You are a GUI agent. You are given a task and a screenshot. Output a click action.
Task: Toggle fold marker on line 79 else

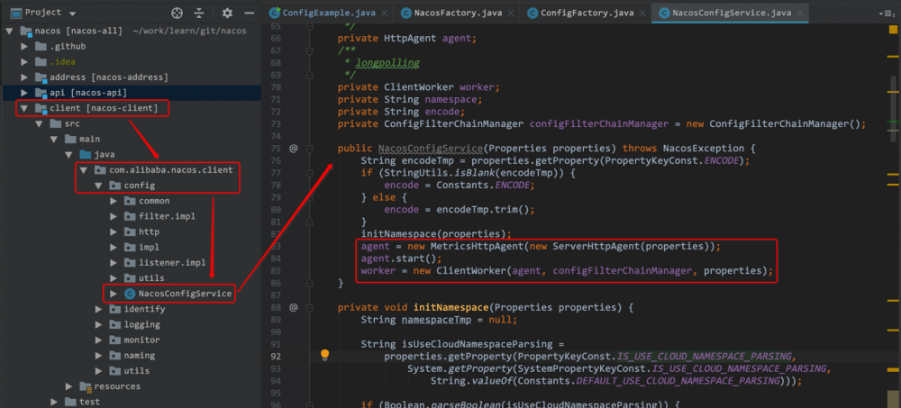(310, 197)
